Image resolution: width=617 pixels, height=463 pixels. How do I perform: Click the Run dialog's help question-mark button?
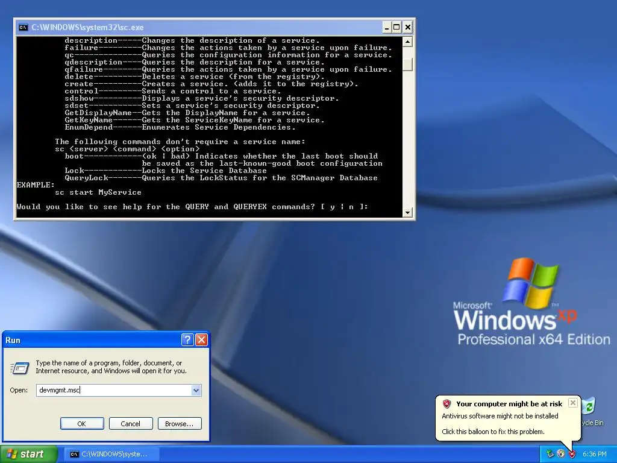187,340
